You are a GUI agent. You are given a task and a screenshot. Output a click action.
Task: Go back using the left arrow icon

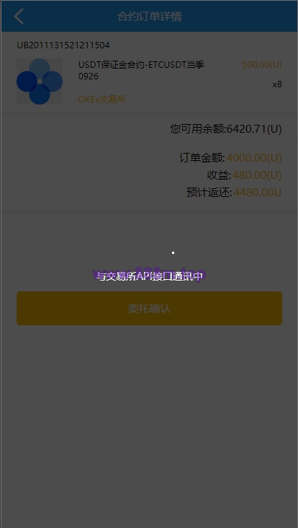(19, 16)
